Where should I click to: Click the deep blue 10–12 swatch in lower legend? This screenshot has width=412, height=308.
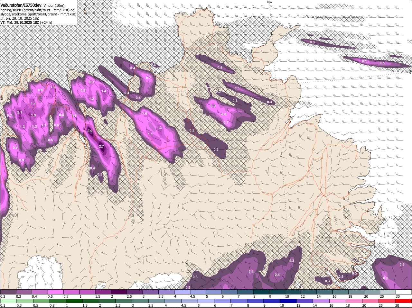point(288,301)
